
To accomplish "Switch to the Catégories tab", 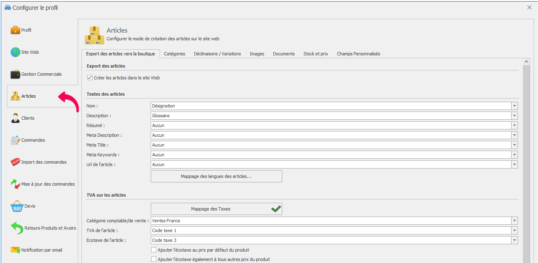I will (174, 54).
